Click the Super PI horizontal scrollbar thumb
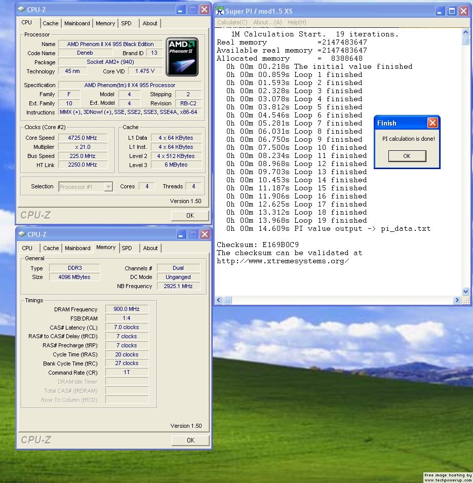The height and width of the screenshot is (483, 473). pos(227,300)
